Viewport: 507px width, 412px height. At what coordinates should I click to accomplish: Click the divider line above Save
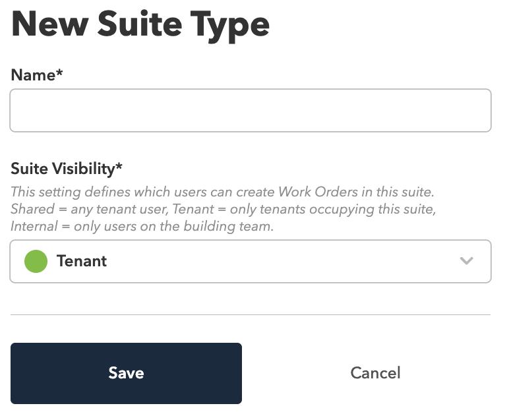tap(251, 314)
